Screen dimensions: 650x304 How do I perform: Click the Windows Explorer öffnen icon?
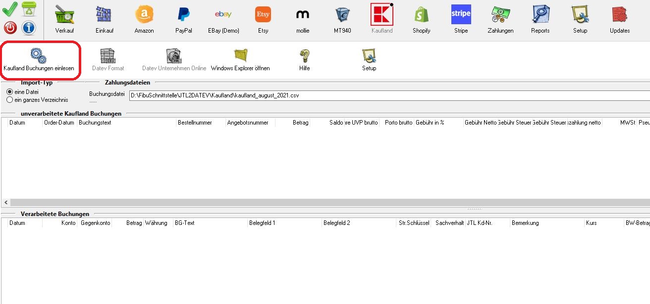(240, 56)
